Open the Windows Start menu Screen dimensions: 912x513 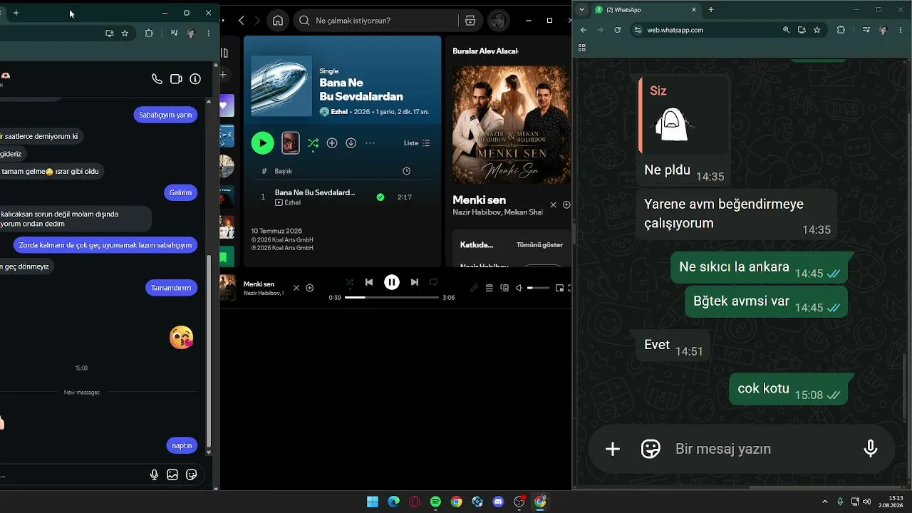pyautogui.click(x=373, y=502)
